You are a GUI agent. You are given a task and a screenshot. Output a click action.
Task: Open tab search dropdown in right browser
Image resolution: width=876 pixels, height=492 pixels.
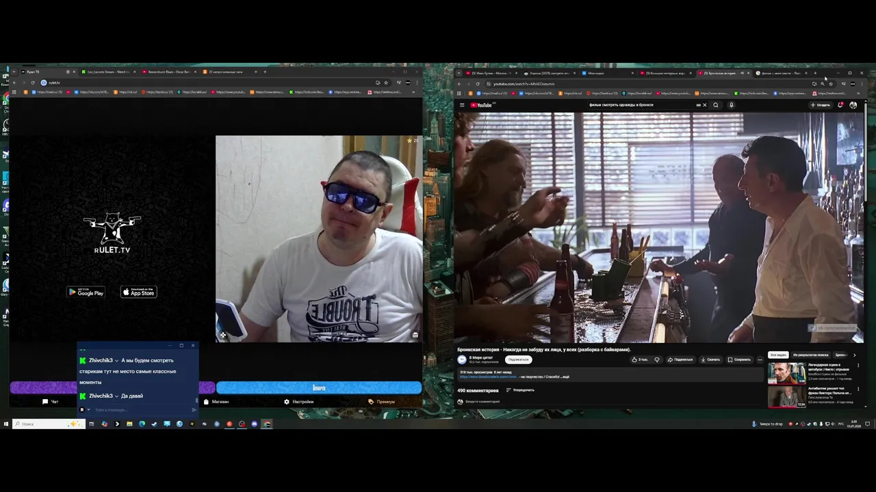(x=459, y=73)
